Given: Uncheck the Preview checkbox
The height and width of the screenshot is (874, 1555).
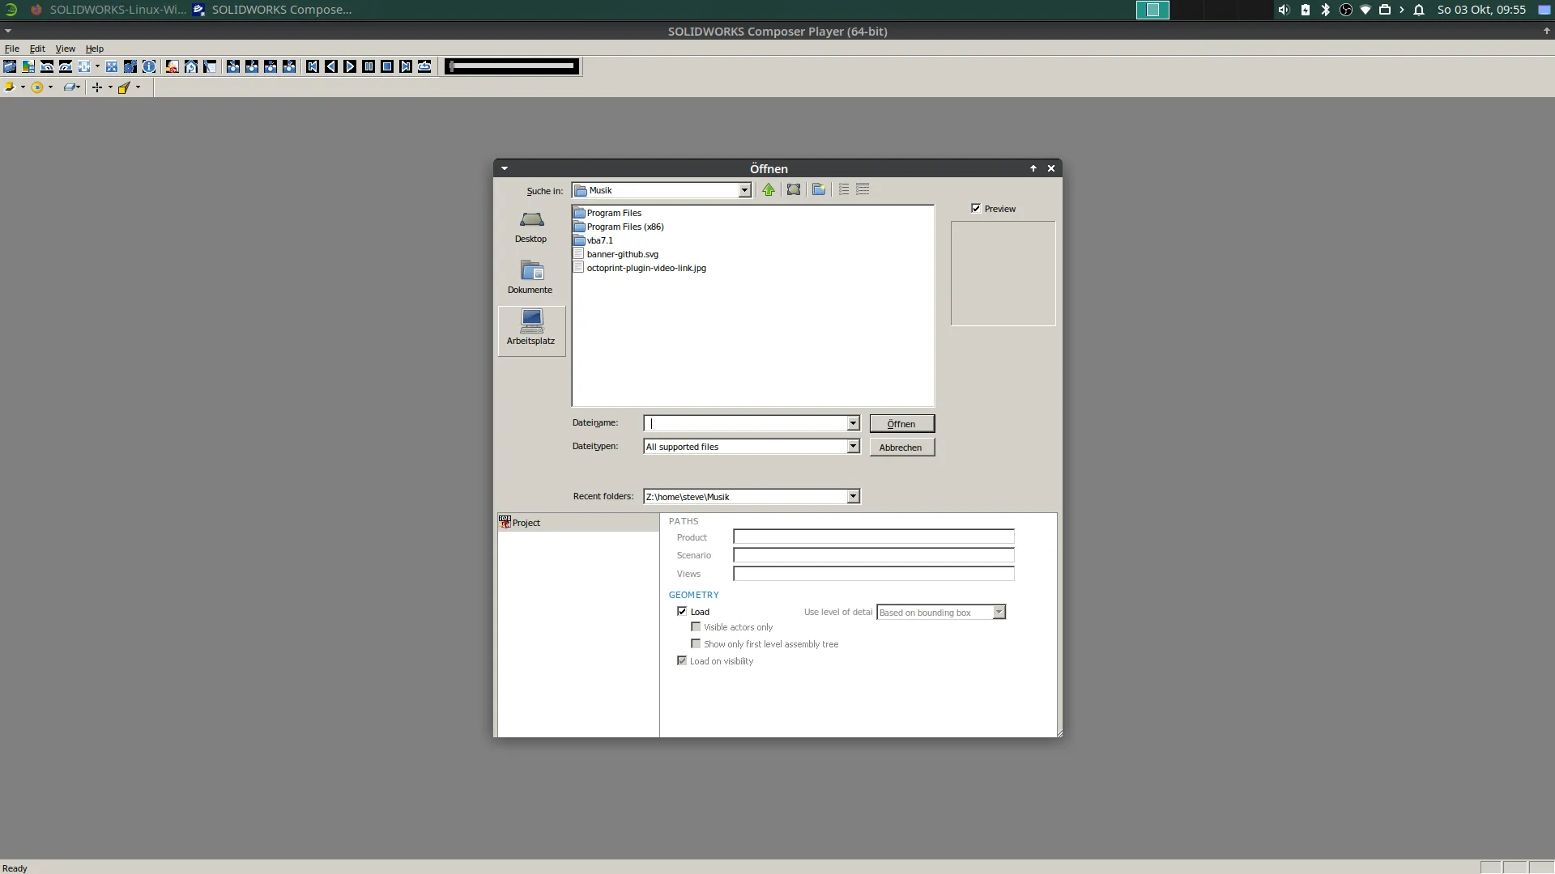Looking at the screenshot, I should 976,208.
